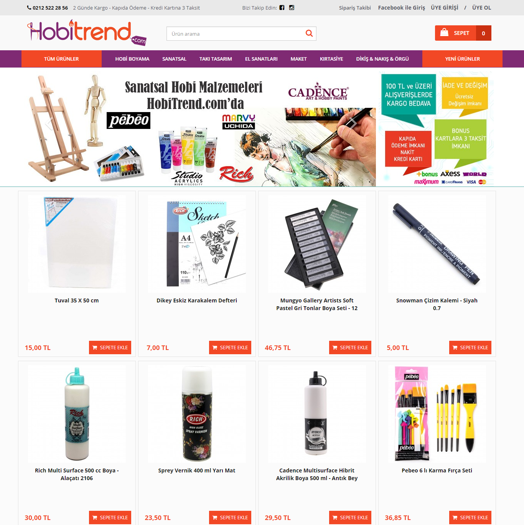Click the Sipariş Takibi link
Image resolution: width=524 pixels, height=525 pixels.
coord(355,8)
